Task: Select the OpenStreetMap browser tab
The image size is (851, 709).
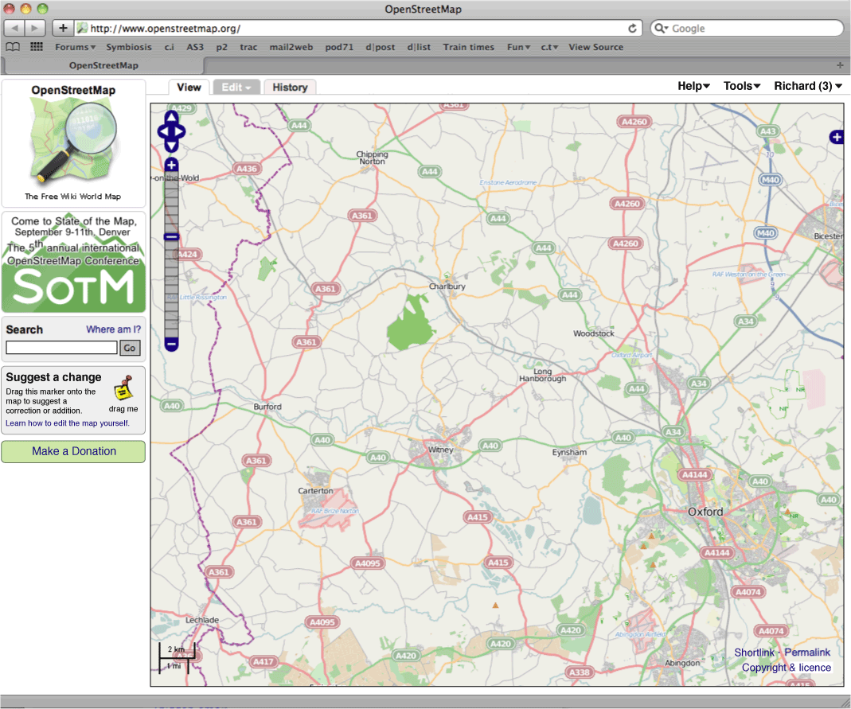Action: 103,65
